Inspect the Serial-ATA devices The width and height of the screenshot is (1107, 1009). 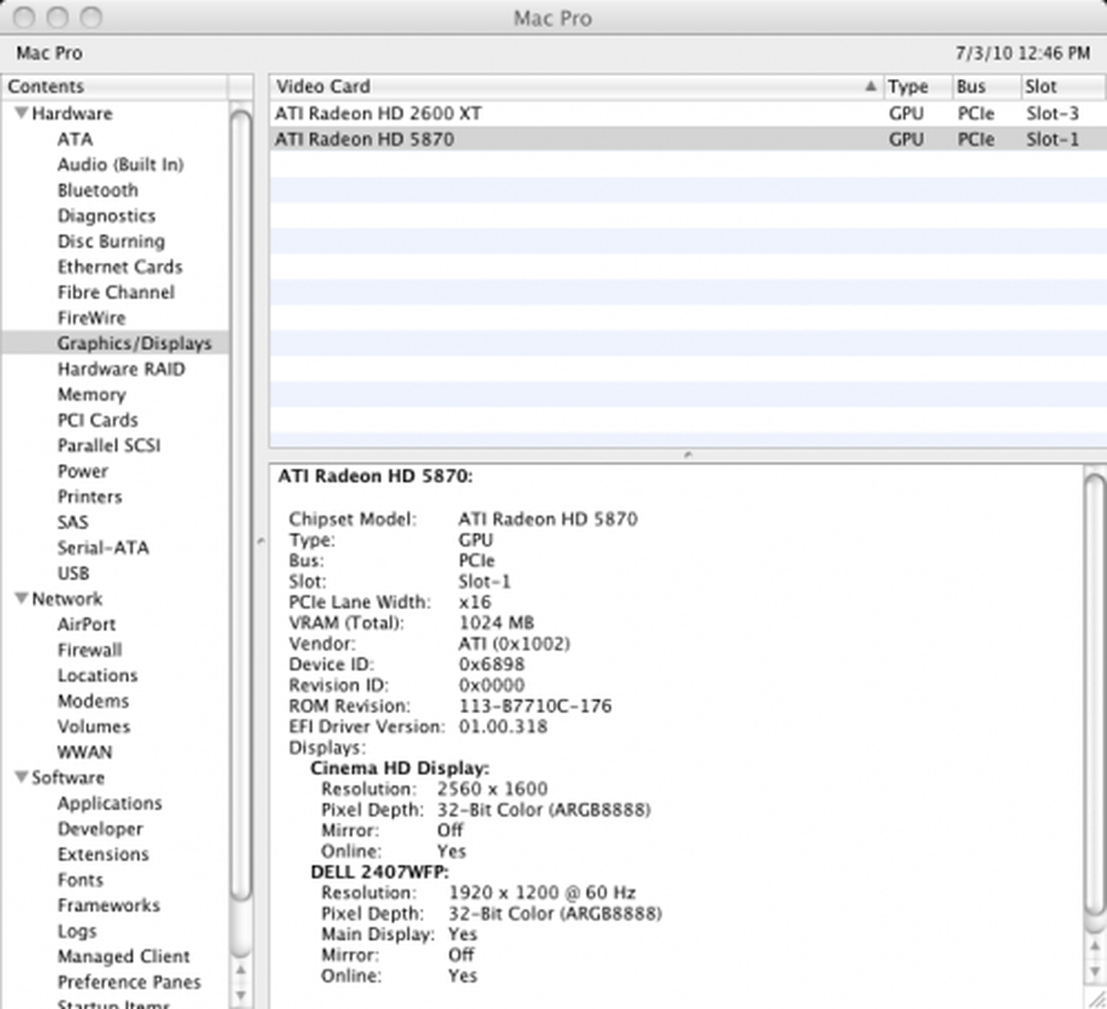coord(102,548)
